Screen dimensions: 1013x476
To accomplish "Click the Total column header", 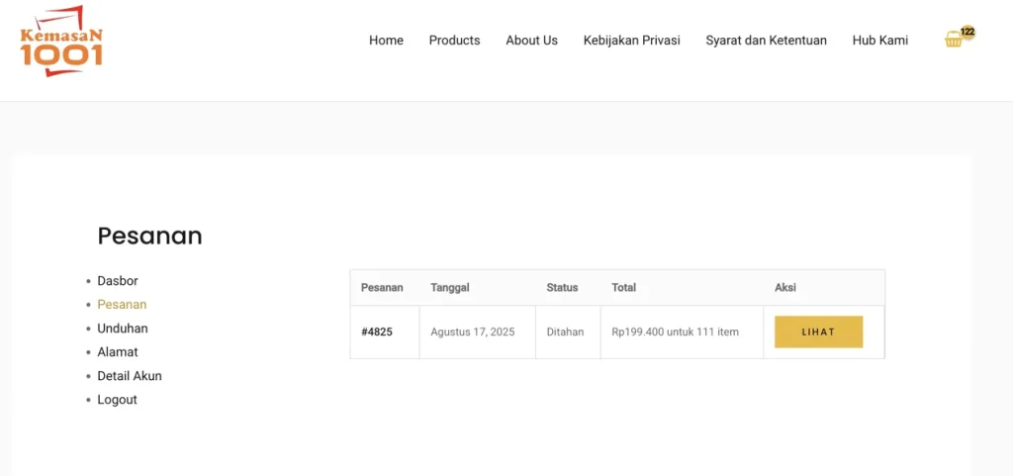I will tap(623, 287).
